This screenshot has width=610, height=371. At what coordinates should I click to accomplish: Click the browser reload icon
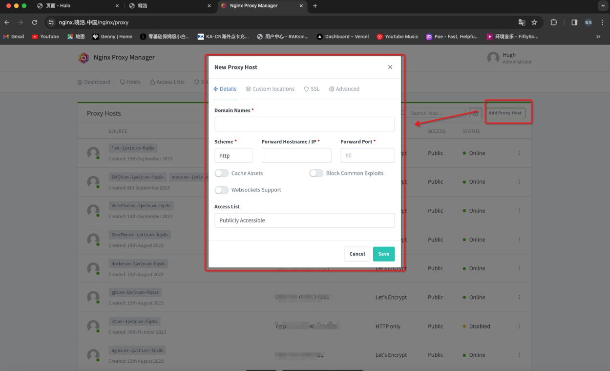coord(35,22)
